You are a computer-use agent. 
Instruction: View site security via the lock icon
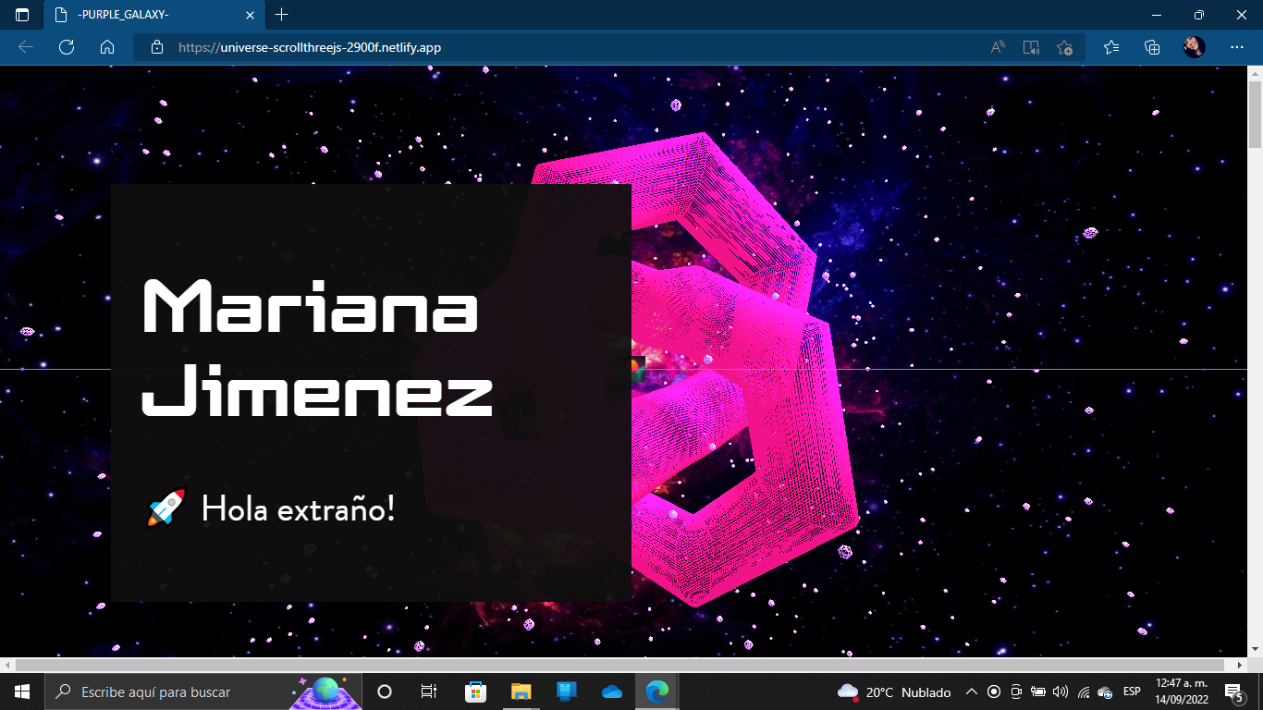point(155,47)
